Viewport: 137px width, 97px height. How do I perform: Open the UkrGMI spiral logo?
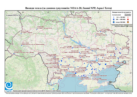pos(9,86)
